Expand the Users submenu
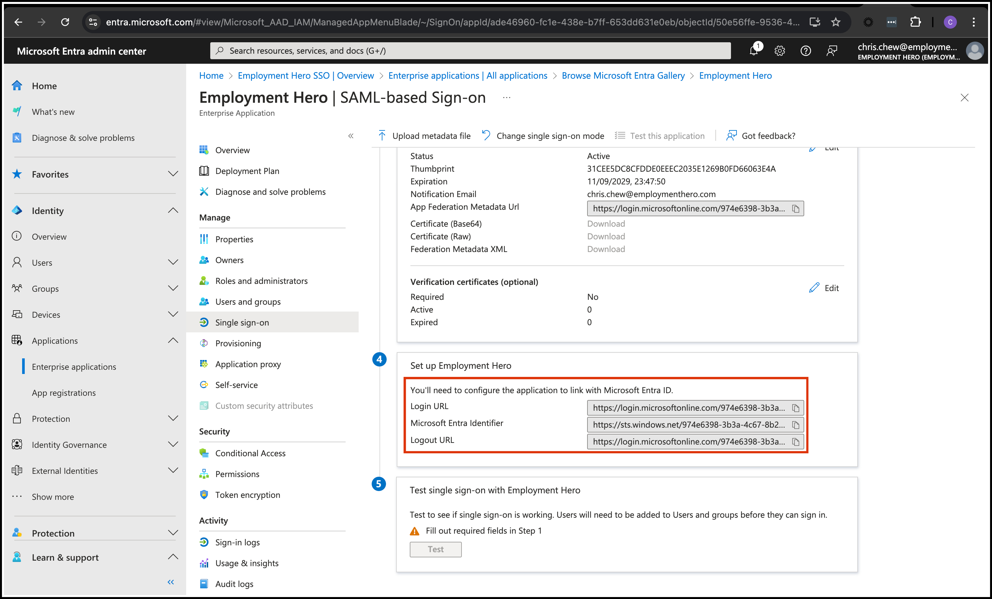 coord(173,262)
